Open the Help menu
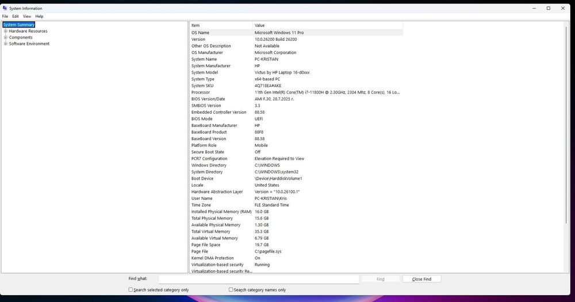Image resolution: width=575 pixels, height=302 pixels. 39,17
